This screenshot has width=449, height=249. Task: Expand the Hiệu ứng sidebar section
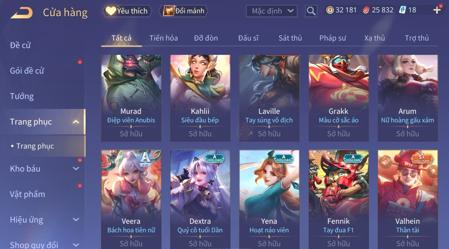pos(76,220)
